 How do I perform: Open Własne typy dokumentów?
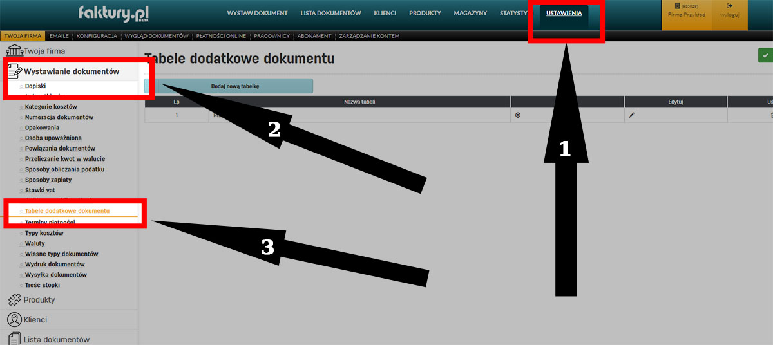tap(62, 254)
